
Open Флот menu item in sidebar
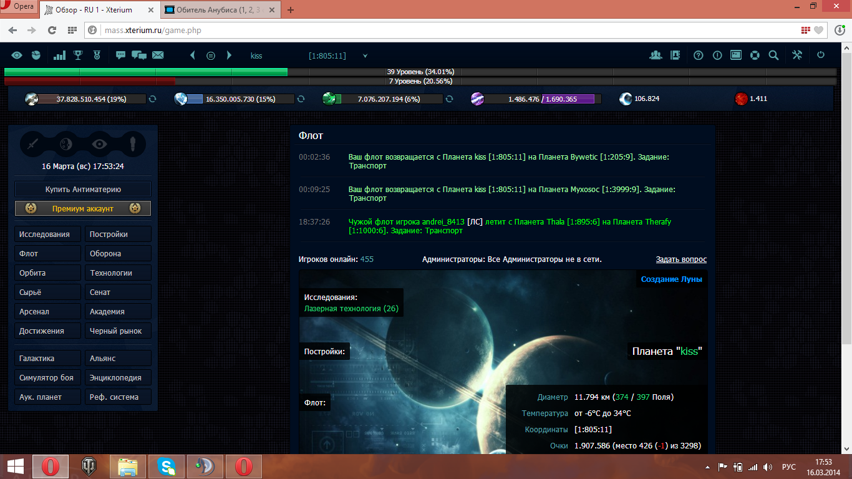click(x=48, y=254)
